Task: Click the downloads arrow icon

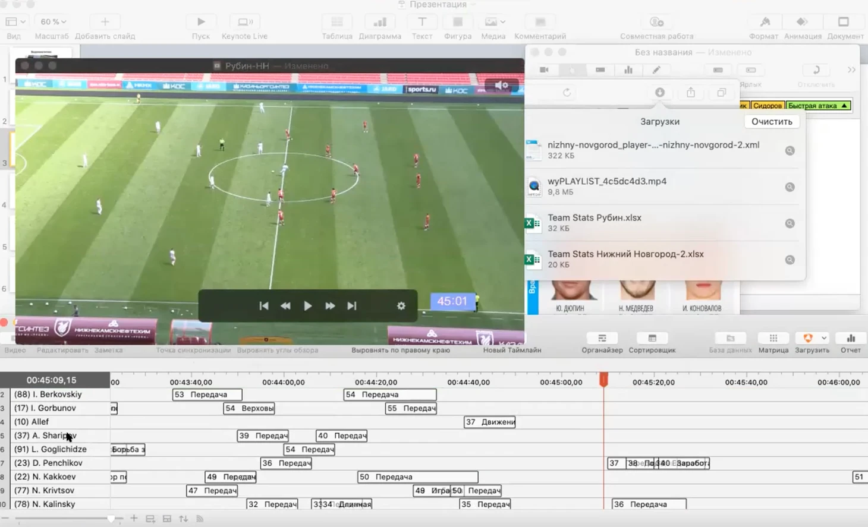Action: (x=660, y=93)
